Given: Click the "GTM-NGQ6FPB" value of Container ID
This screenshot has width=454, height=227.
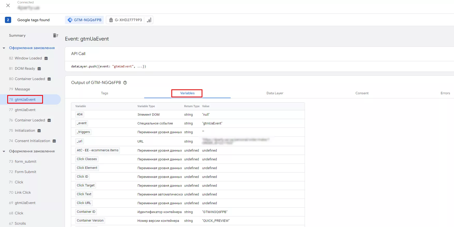Looking at the screenshot, I should (x=215, y=212).
